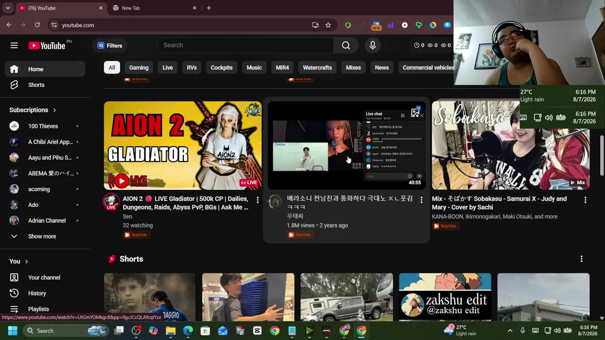Click the YouTube search input field
This screenshot has height=340, width=605.
245,45
